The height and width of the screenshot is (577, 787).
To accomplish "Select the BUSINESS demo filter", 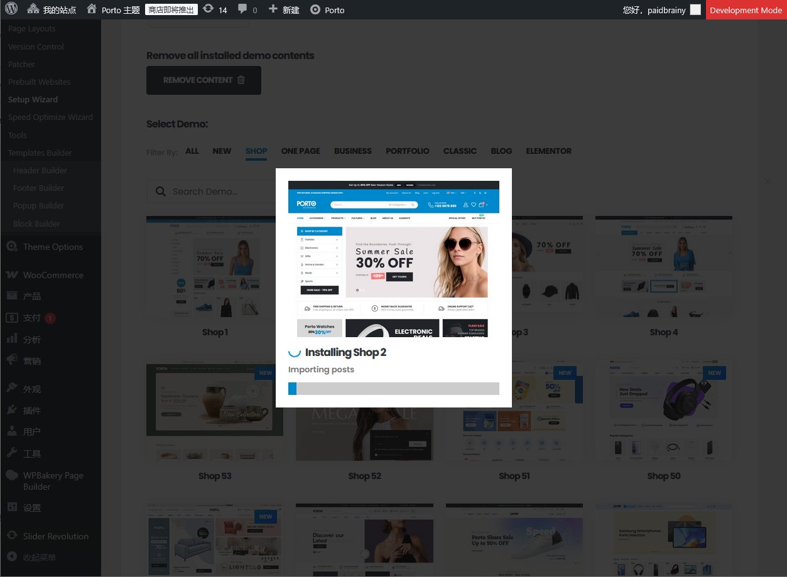I will coord(353,151).
